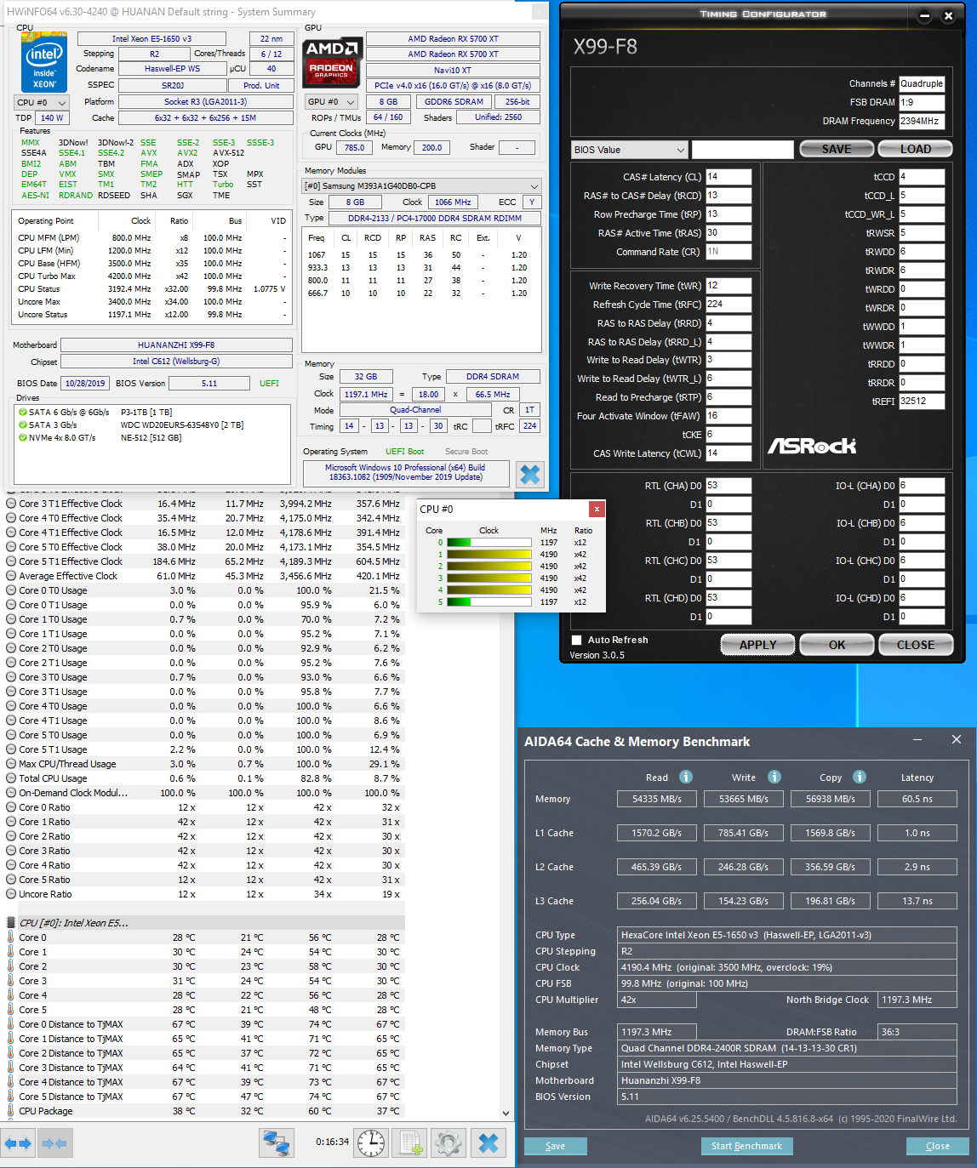Click the info icon beside Copy in AIDA64
The image size is (977, 1168).
point(860,777)
